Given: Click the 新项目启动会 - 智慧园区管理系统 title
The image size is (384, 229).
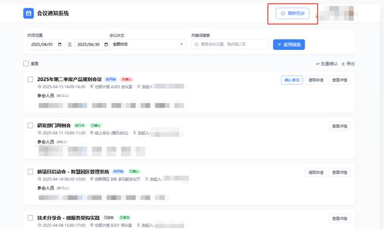Looking at the screenshot, I should click(x=73, y=172).
